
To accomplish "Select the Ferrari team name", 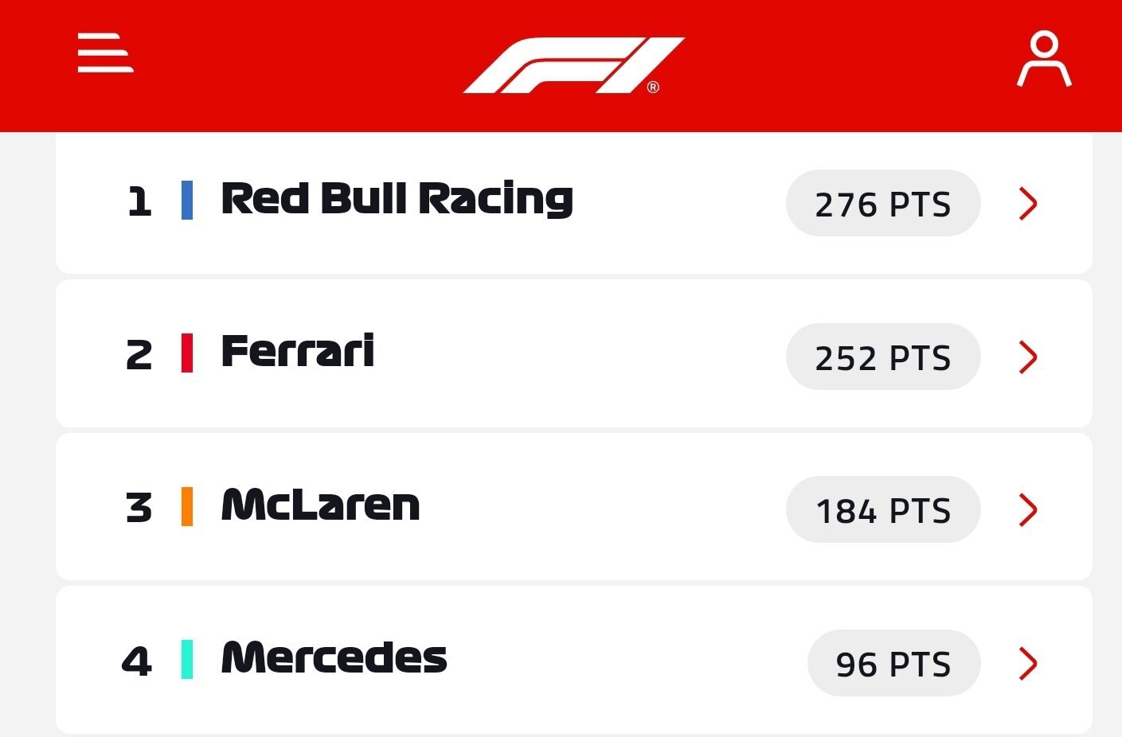I will point(297,351).
